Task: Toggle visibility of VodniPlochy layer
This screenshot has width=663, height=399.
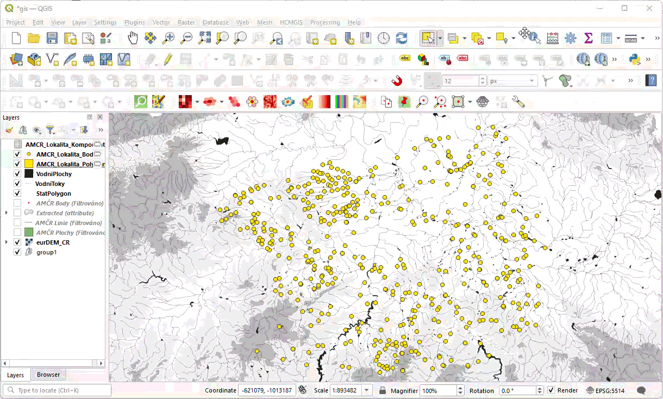Action: (x=17, y=174)
